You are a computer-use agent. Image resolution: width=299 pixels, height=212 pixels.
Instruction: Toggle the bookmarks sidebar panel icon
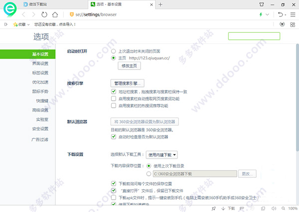(x=5, y=24)
